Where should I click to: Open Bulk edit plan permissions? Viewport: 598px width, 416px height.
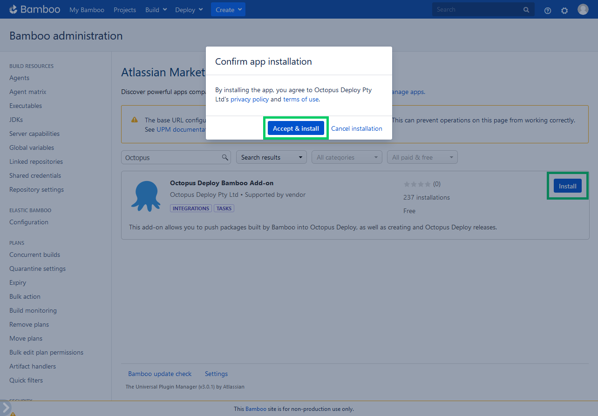[46, 352]
